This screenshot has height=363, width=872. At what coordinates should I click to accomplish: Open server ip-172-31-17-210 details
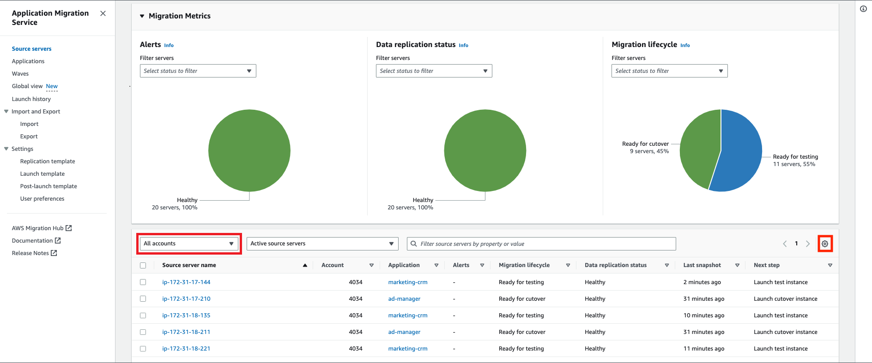pyautogui.click(x=186, y=298)
